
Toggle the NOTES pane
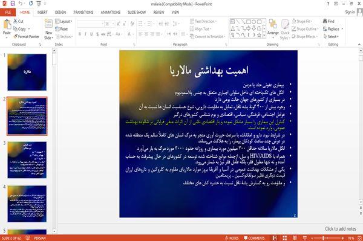click(232, 238)
